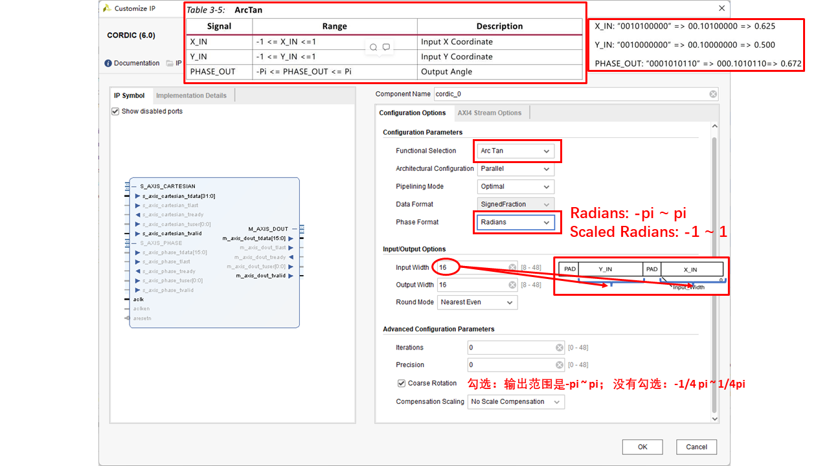829x466 pixels.
Task: Click the comment bubble icon in the popup
Action: [x=386, y=47]
